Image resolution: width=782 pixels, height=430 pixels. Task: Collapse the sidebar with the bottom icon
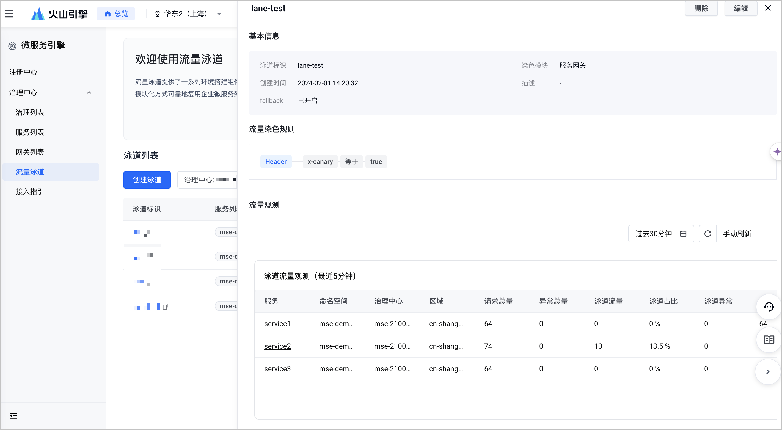tap(13, 415)
